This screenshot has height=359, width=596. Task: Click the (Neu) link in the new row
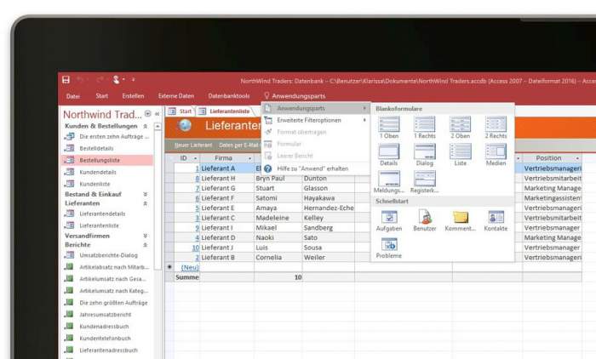190,267
